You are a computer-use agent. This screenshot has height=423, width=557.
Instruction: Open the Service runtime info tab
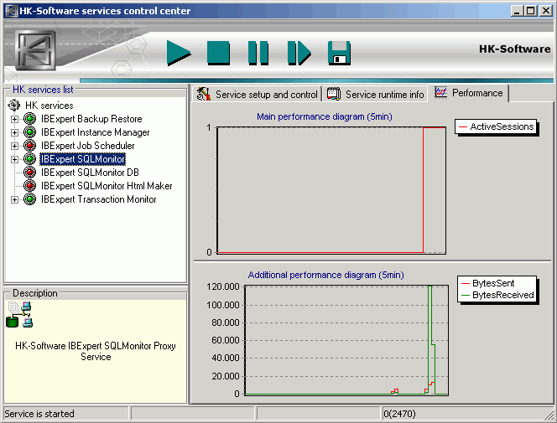[376, 95]
